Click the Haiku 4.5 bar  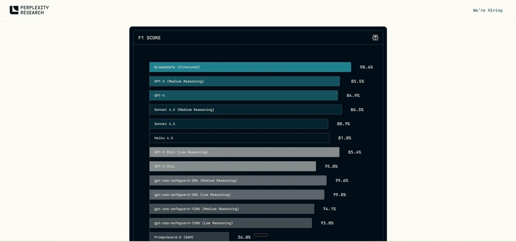pyautogui.click(x=239, y=138)
